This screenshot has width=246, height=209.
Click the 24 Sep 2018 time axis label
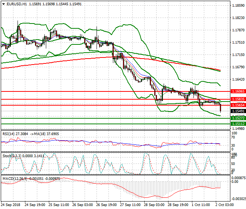[10, 205]
